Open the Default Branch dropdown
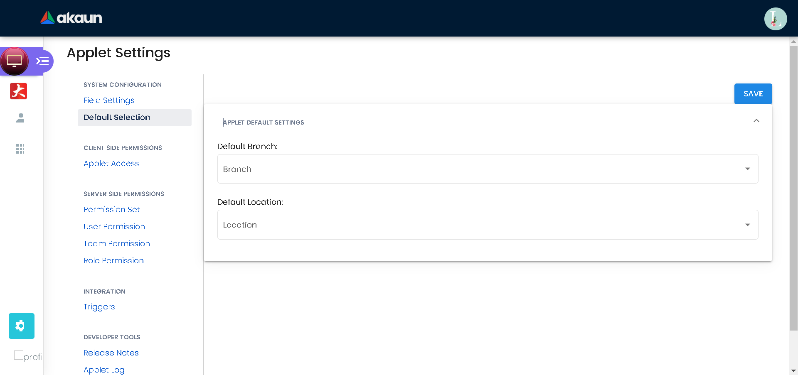 click(x=488, y=169)
